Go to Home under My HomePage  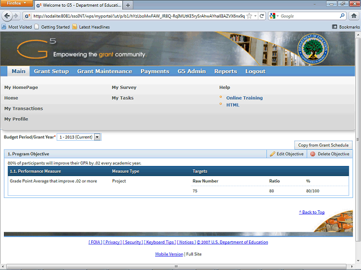tap(11, 98)
